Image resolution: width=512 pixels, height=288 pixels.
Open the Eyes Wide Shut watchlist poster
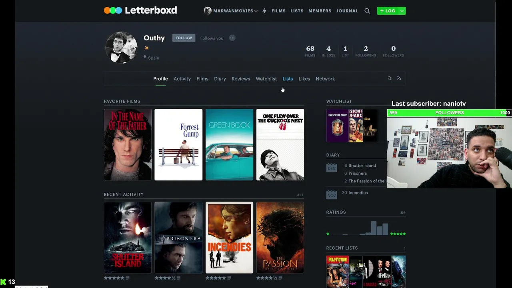338,126
